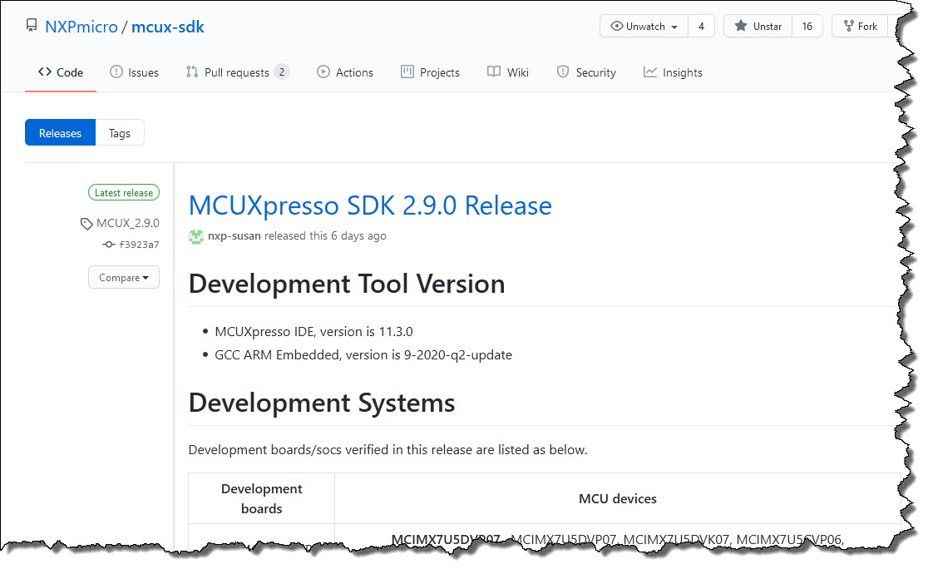Unstar the repository

(755, 26)
